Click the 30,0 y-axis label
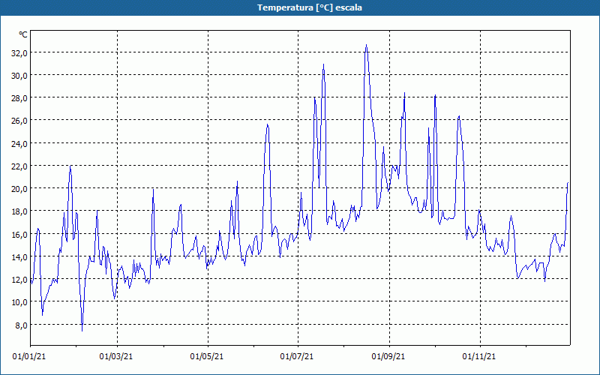 pyautogui.click(x=19, y=76)
